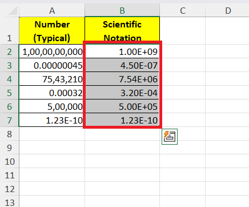The width and height of the screenshot is (249, 207).
Task: Click empty cell B12
Action: click(x=122, y=189)
